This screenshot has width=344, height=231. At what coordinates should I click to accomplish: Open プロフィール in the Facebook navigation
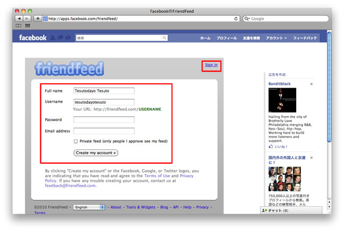click(227, 38)
